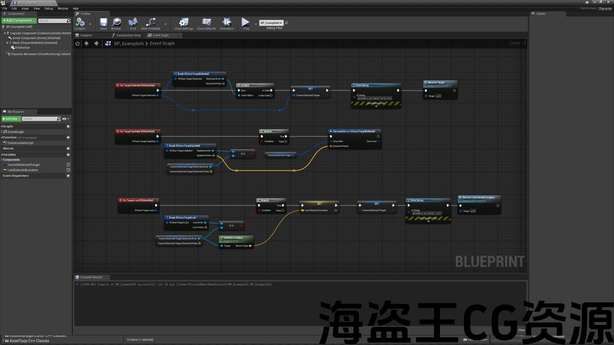Click the Components search field
Image resolution: width=614 pixels, height=345 pixels.
tap(52, 21)
